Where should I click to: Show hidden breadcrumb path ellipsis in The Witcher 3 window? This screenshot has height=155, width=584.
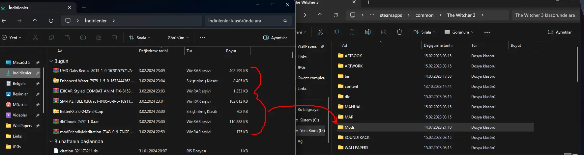coord(372,15)
